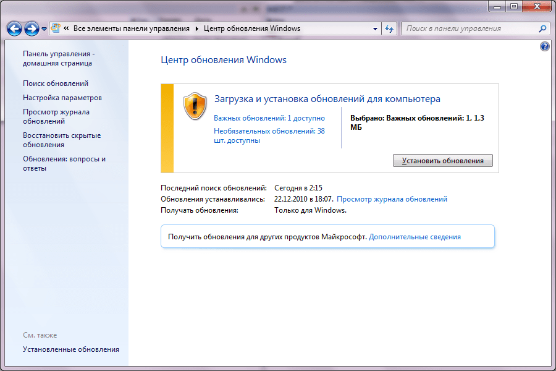Select 'Настройка параметров' in the sidebar
The image size is (556, 371).
coord(62,98)
